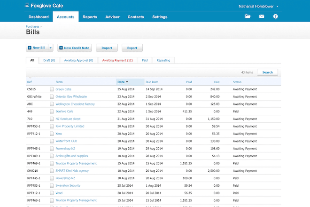
Task: Sort by the Due column header
Action: [x=217, y=82]
